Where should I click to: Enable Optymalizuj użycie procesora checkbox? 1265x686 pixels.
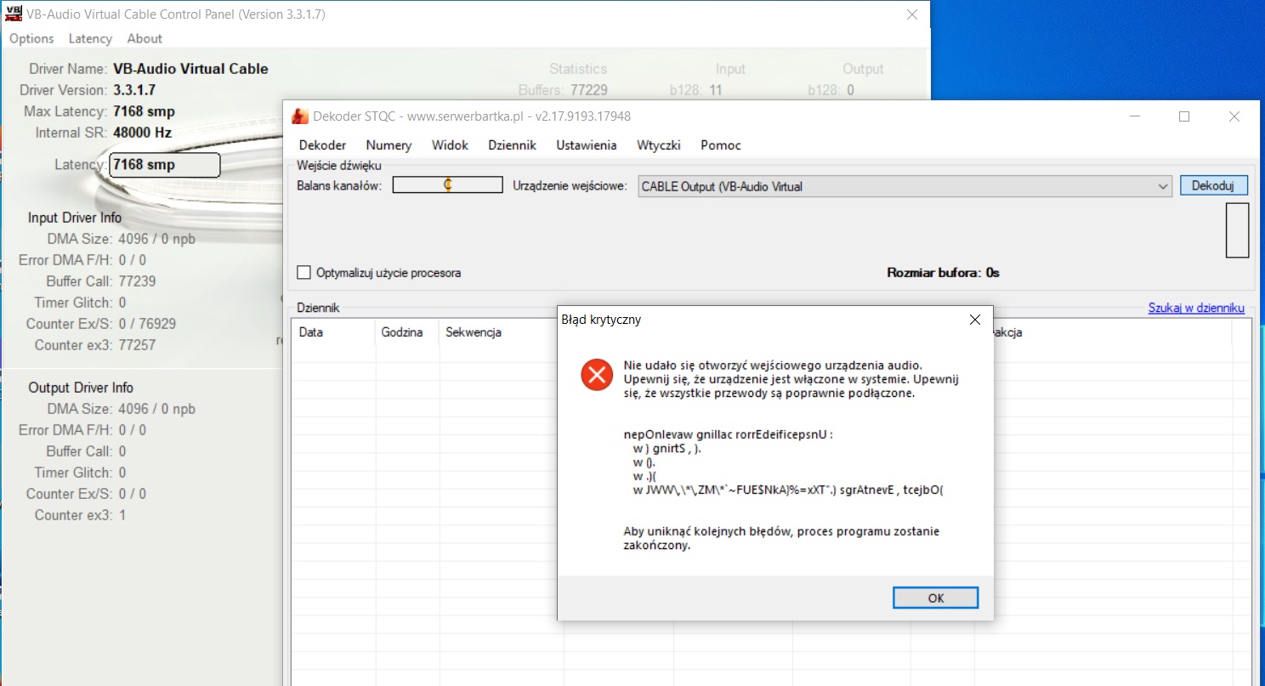303,273
